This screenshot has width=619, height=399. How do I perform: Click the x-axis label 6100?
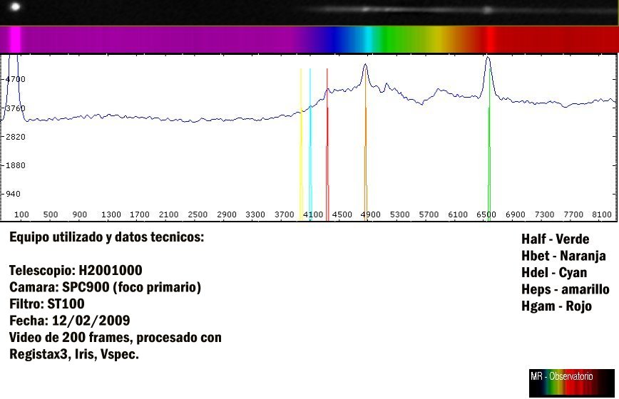(x=458, y=214)
